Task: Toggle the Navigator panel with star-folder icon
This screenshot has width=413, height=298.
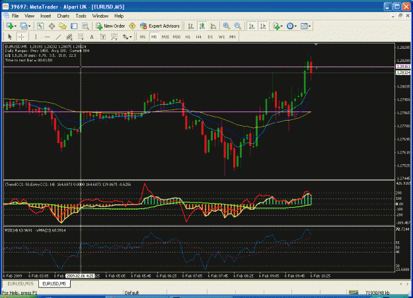Action: click(x=63, y=26)
